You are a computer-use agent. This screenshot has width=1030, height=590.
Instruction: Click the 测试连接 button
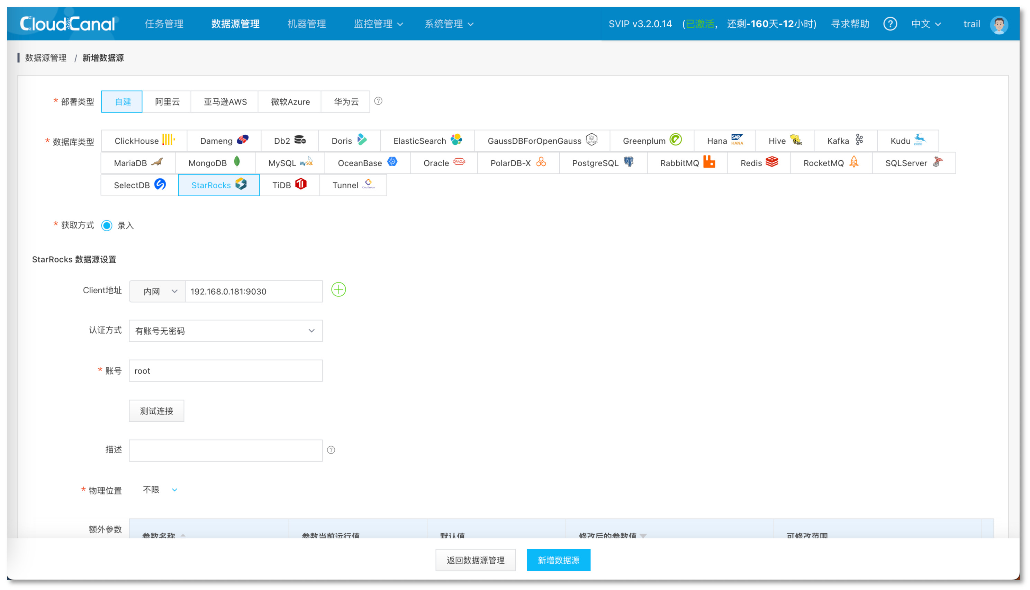click(156, 411)
